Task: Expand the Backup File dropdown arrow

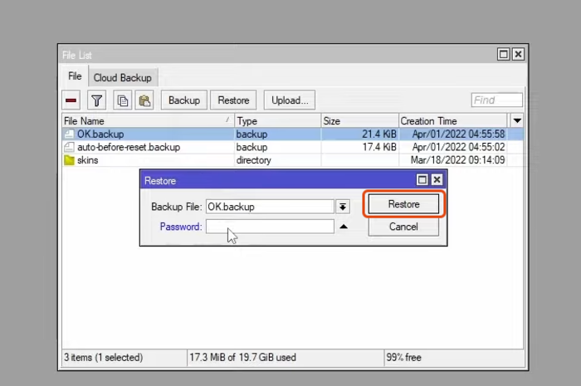Action: (343, 206)
